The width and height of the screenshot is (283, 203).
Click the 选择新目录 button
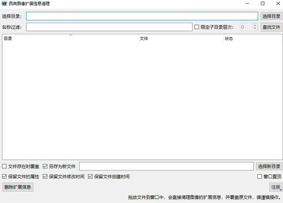pos(269,166)
